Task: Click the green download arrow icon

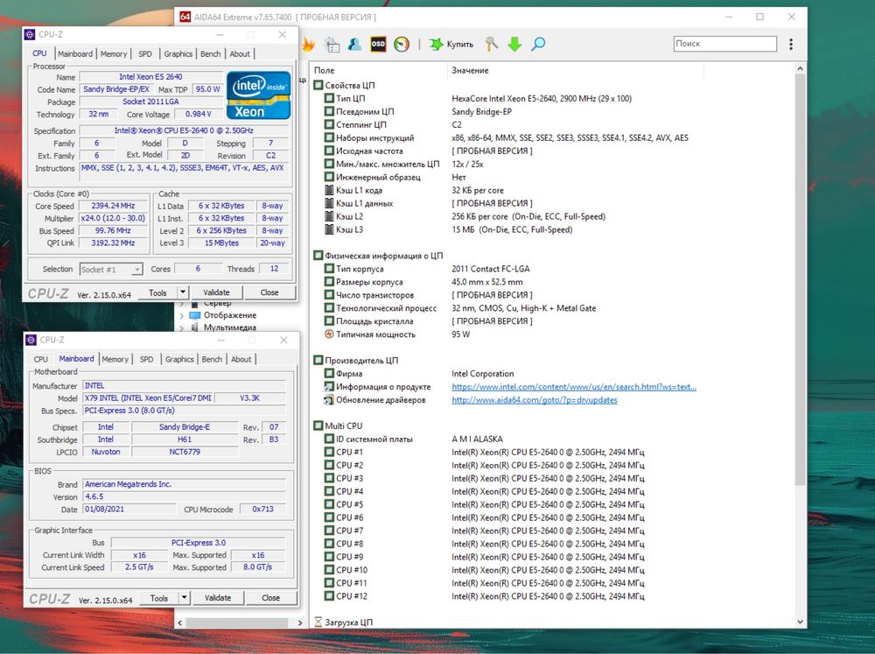Action: 514,44
